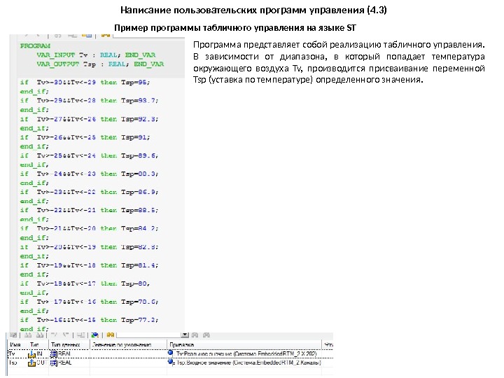This screenshot has height=378, width=504.
Task: Click the code line with Tv>-17&&Tv<-16
Action: (x=89, y=302)
